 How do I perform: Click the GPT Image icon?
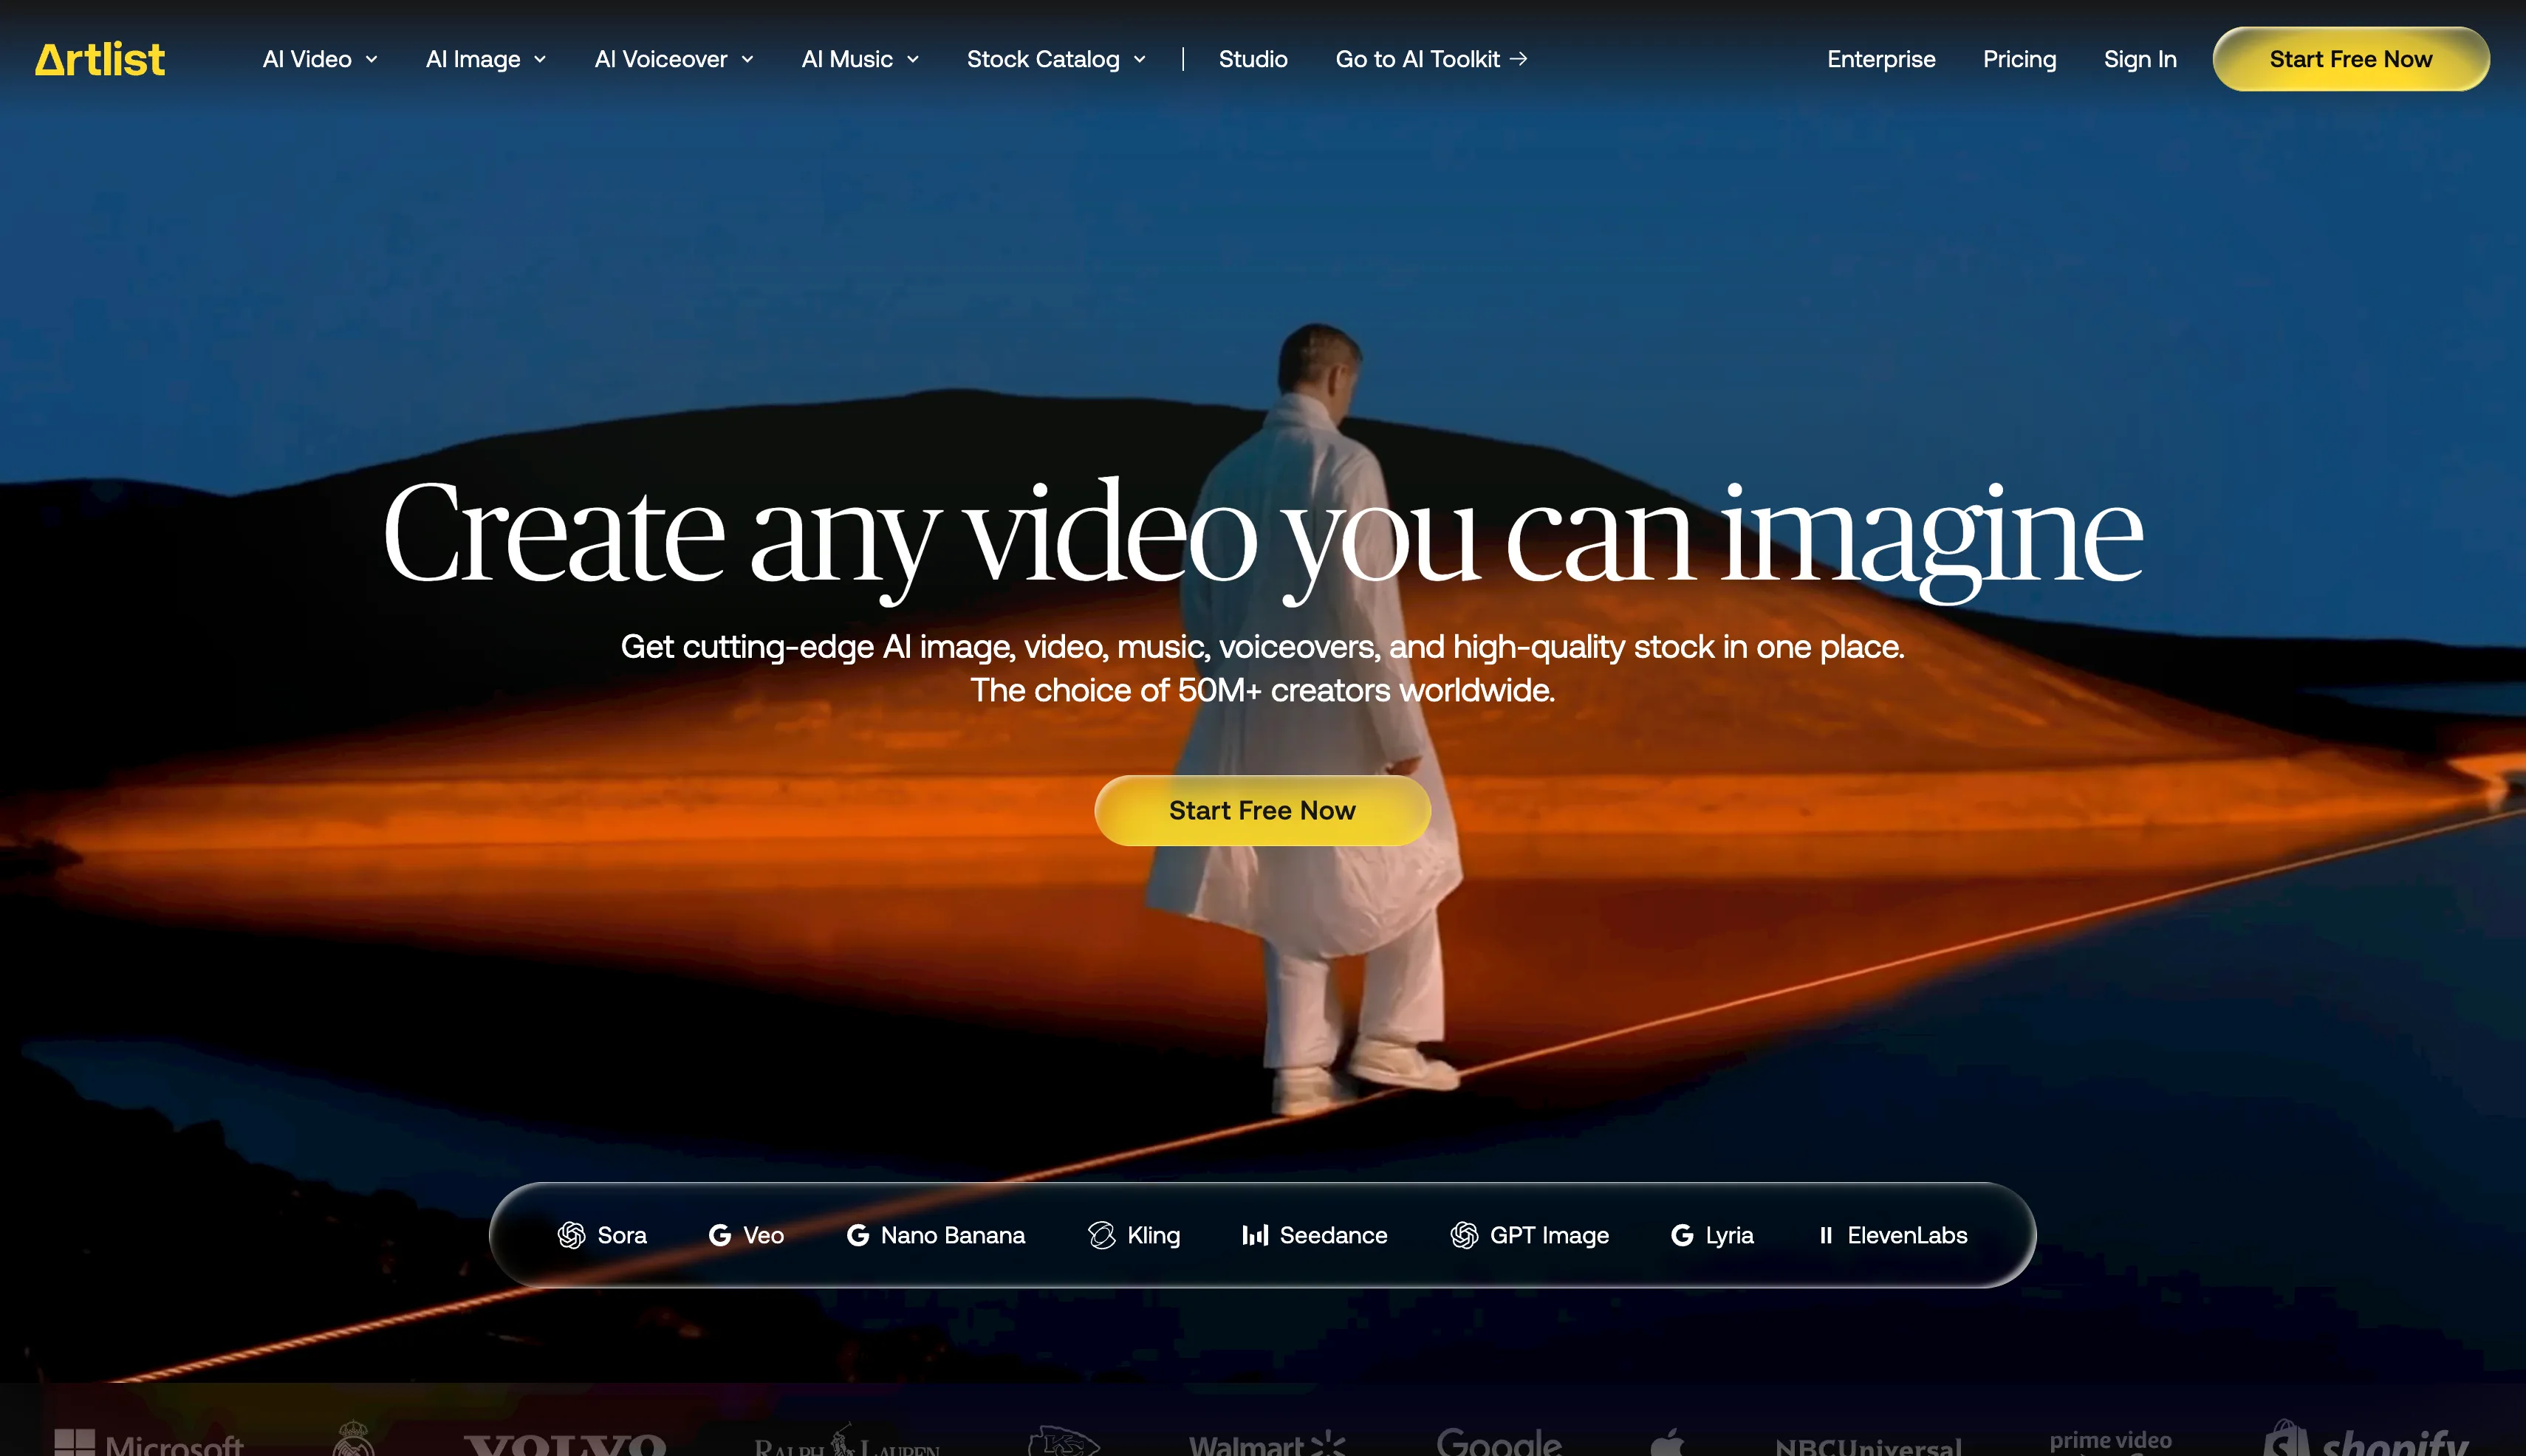pyautogui.click(x=1464, y=1235)
